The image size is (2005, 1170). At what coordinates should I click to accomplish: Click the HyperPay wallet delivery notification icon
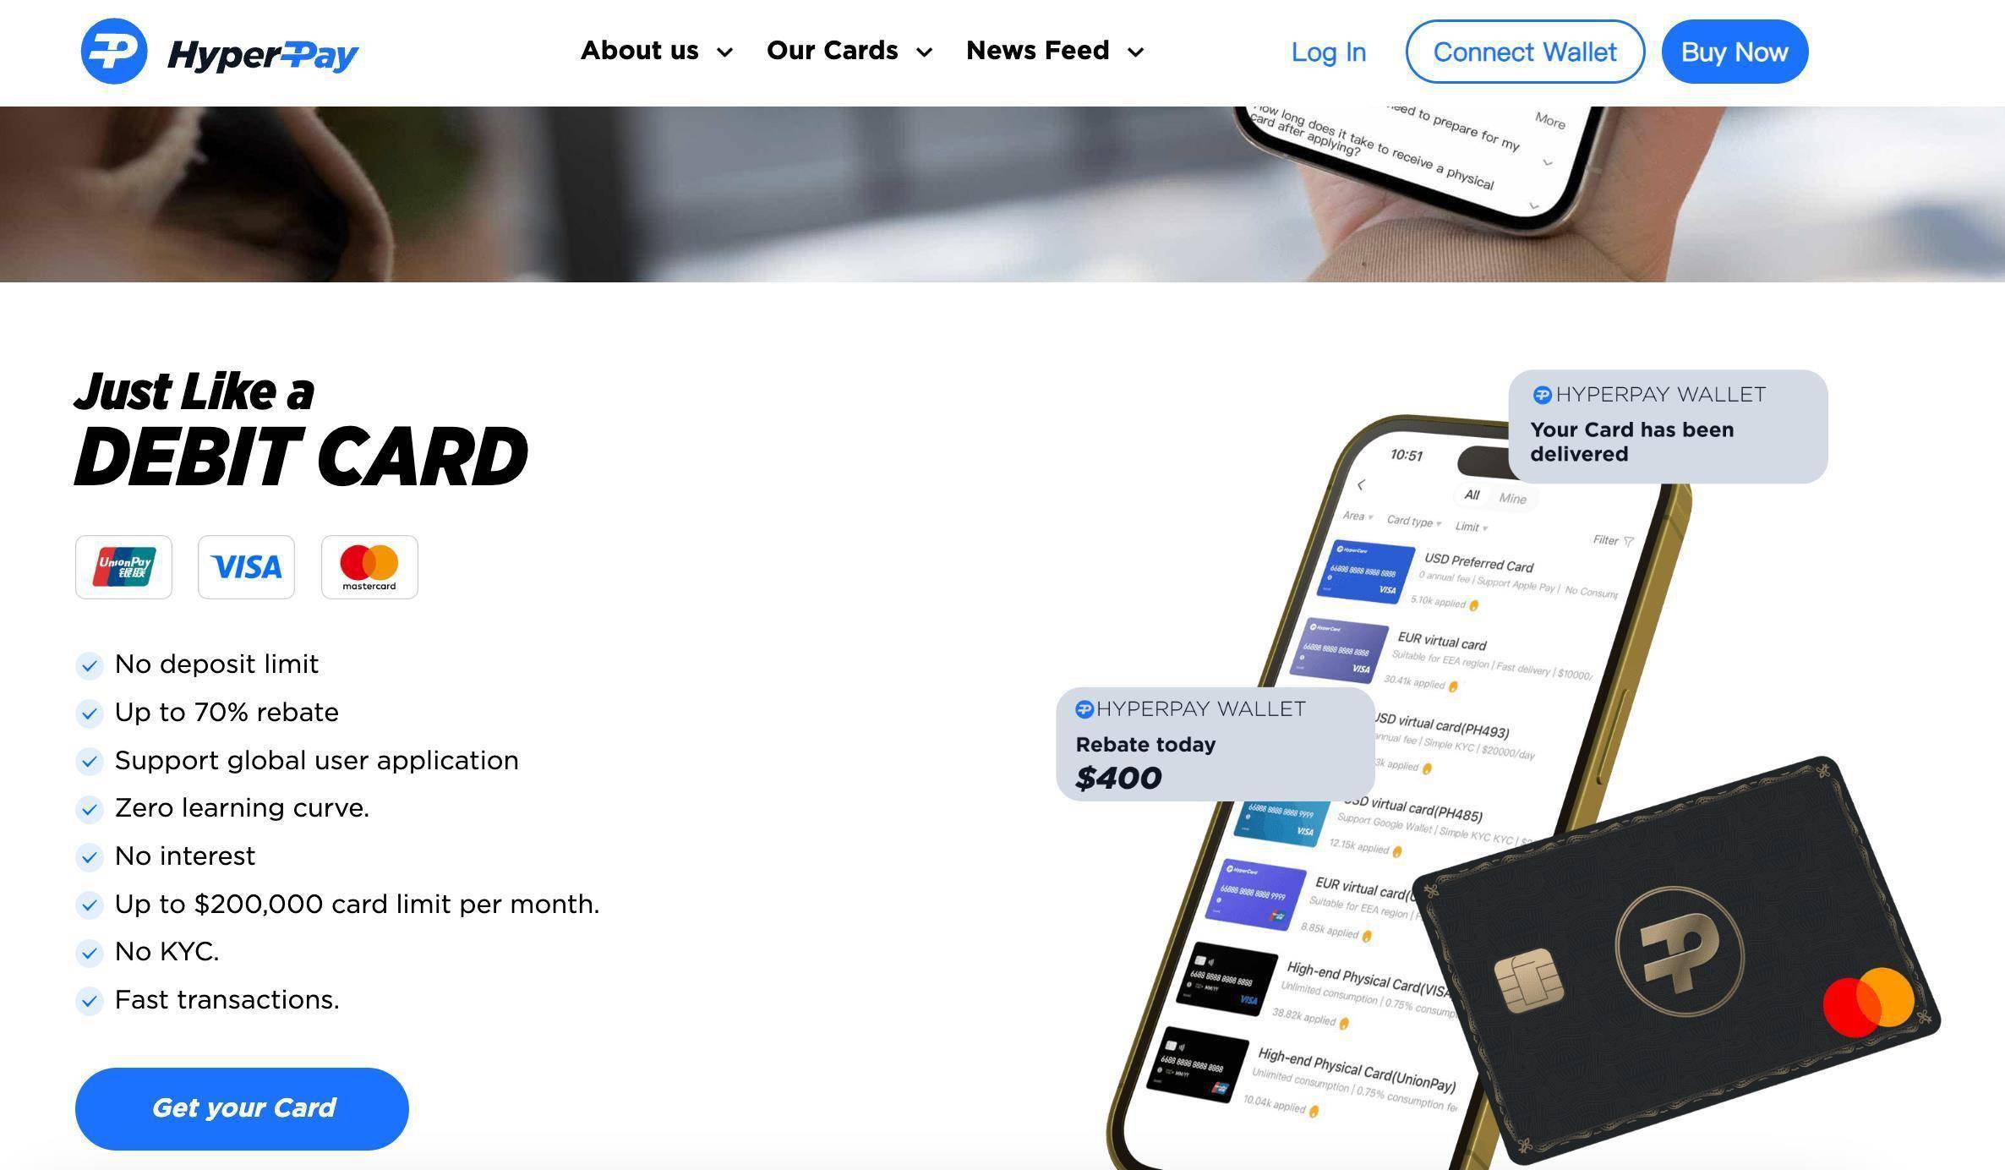click(1540, 394)
